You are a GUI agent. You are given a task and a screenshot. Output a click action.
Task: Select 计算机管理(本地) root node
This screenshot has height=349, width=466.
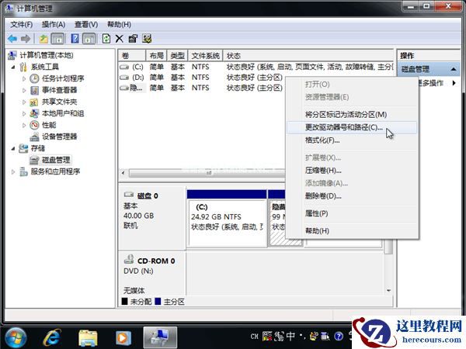[x=47, y=55]
